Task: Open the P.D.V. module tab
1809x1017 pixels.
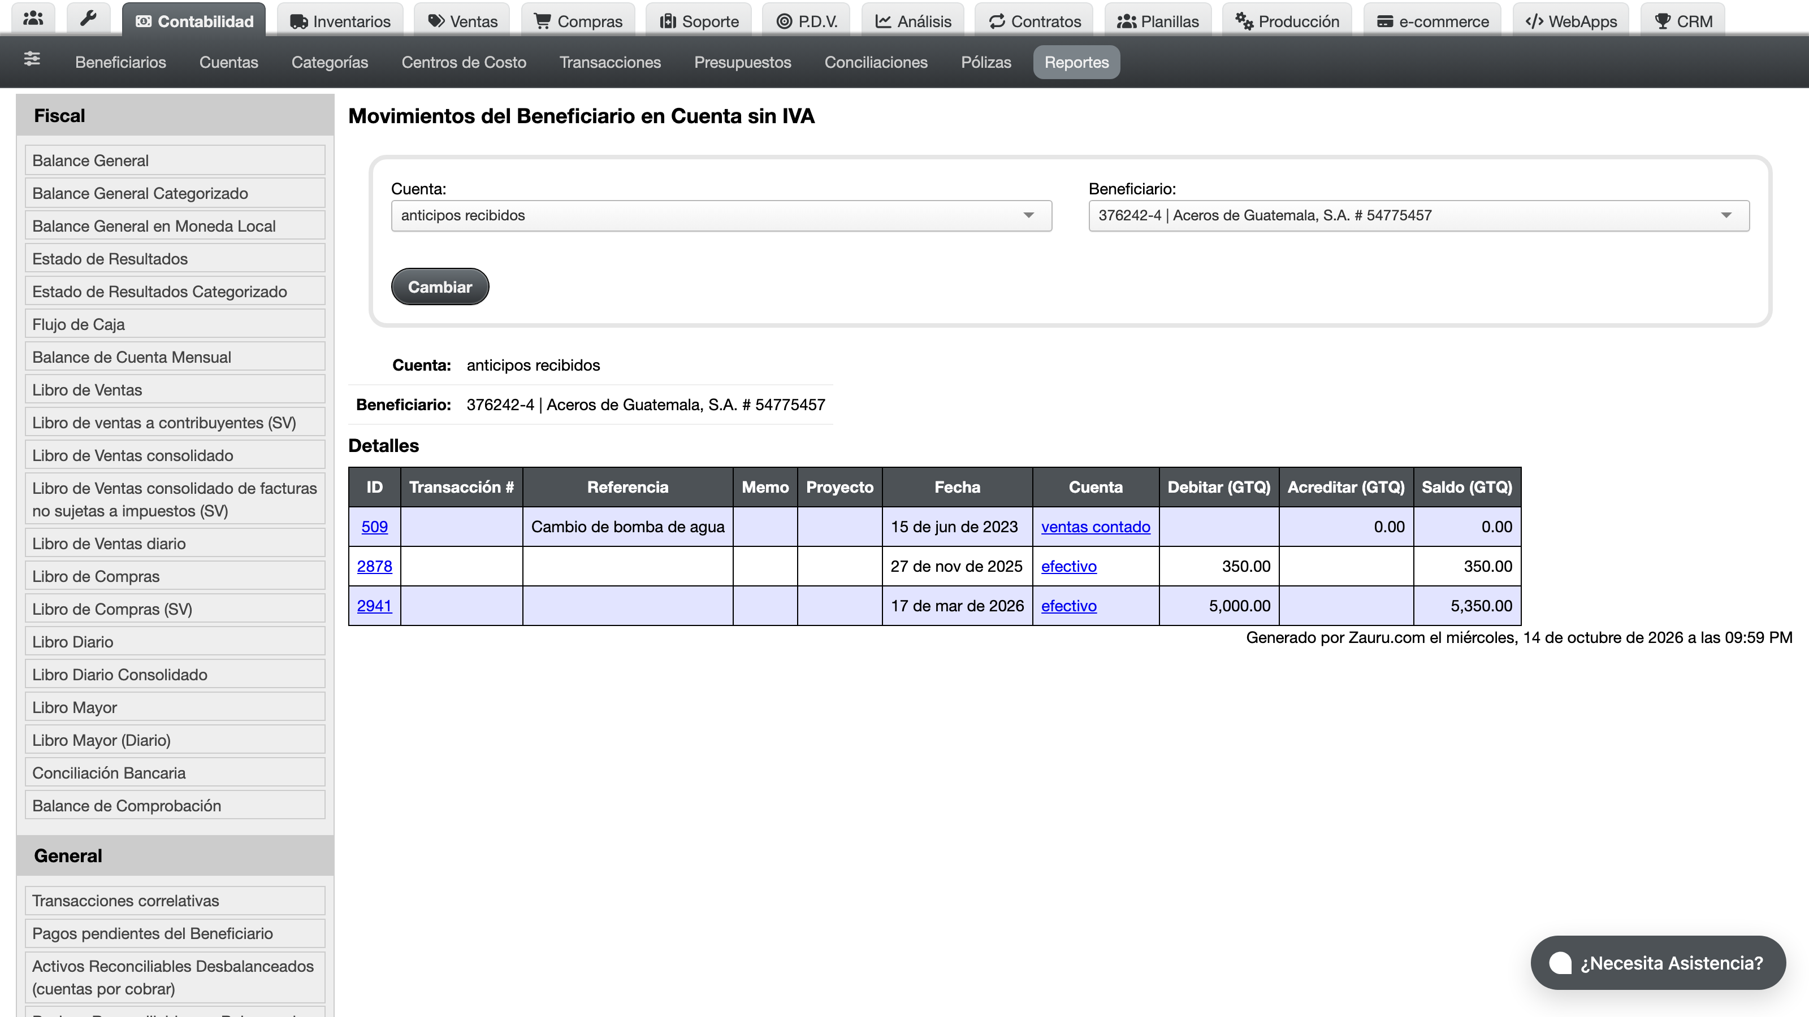Action: [806, 21]
